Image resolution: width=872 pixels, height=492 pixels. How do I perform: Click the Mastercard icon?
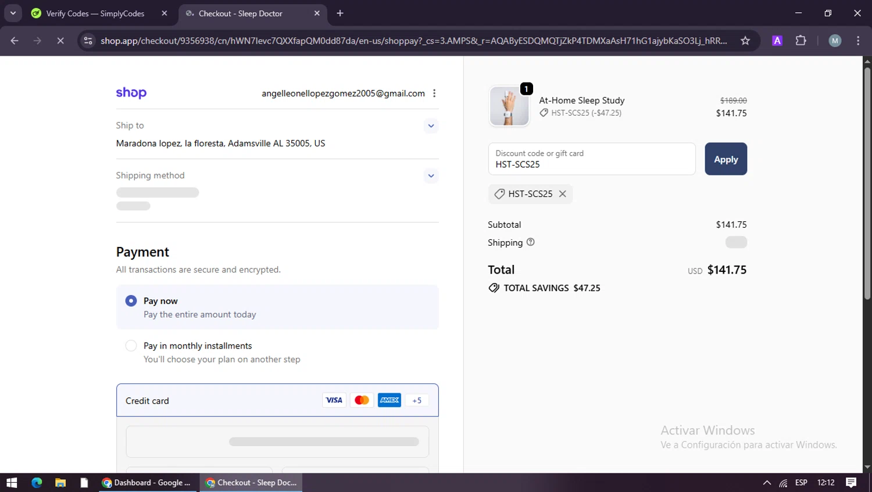click(x=362, y=400)
